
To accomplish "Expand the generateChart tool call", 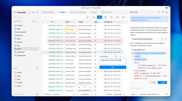I will point(139,50).
